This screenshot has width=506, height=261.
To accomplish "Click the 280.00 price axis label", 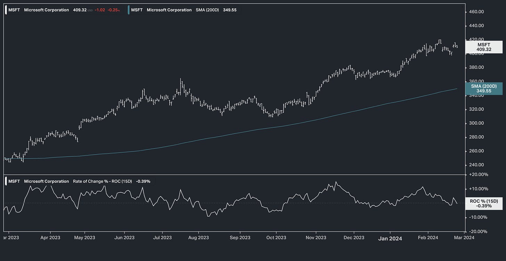I will point(476,137).
